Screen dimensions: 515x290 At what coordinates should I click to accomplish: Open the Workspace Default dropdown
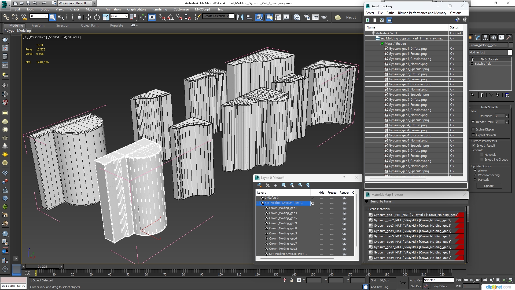[75, 3]
